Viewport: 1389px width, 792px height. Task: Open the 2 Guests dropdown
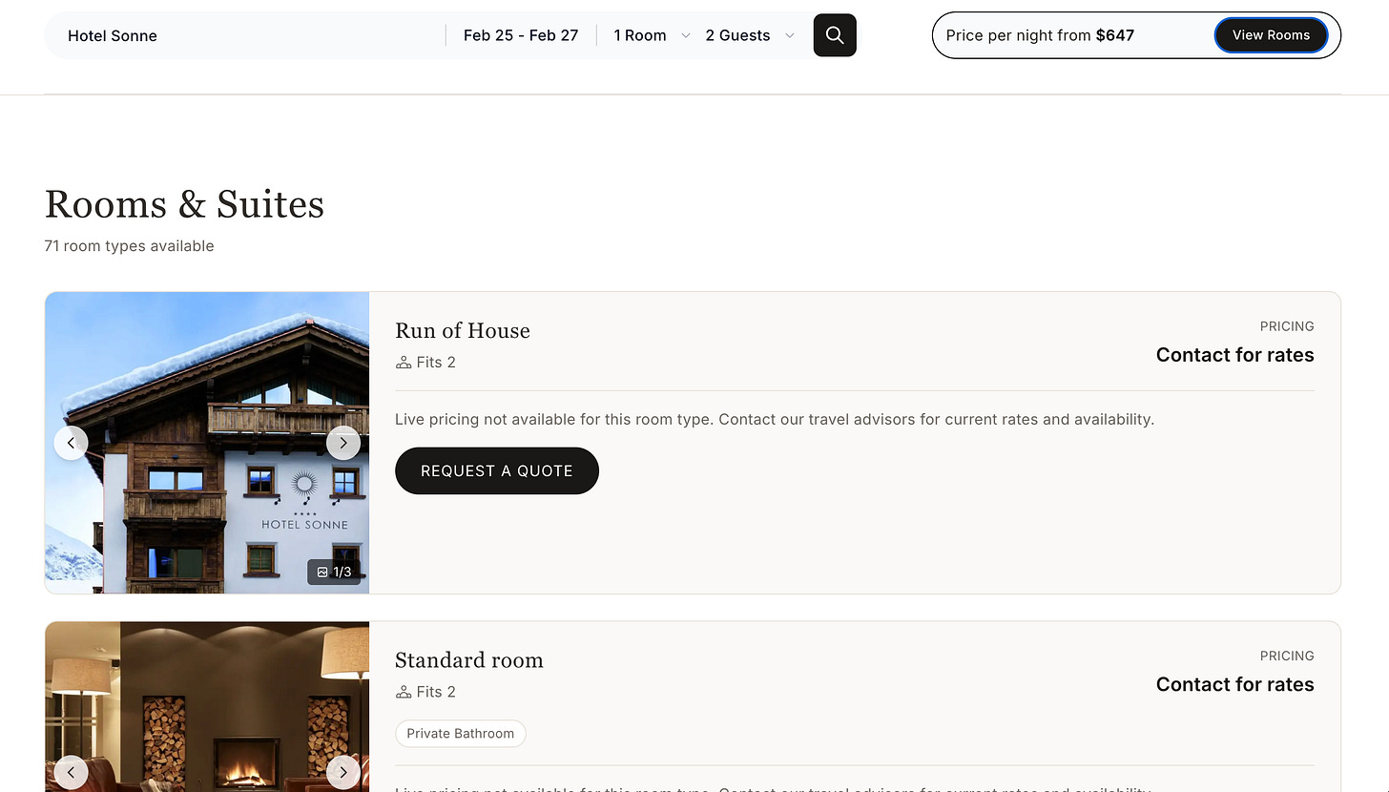750,35
